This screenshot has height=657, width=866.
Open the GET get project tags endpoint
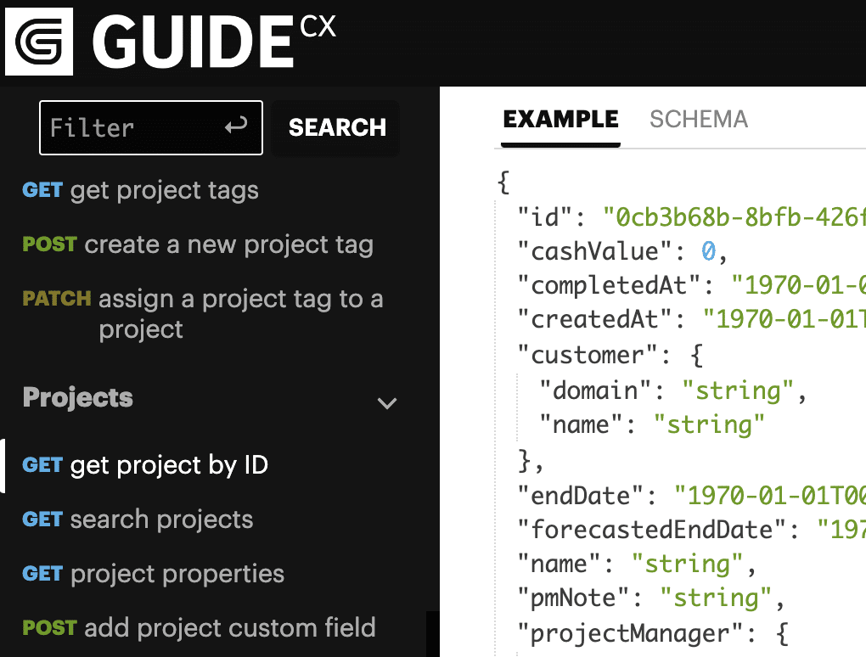(140, 190)
